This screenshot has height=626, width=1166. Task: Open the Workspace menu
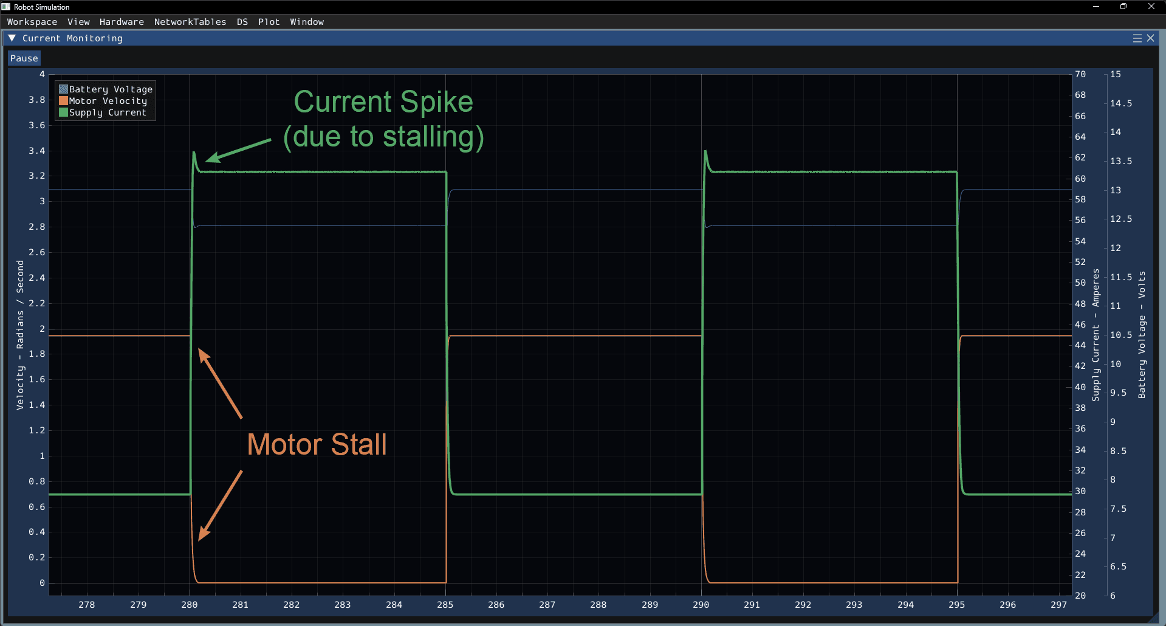[x=32, y=22]
